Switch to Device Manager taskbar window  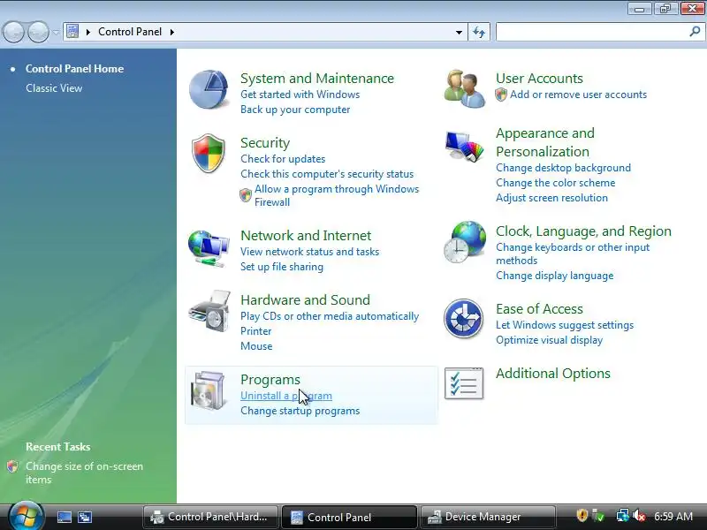click(488, 517)
